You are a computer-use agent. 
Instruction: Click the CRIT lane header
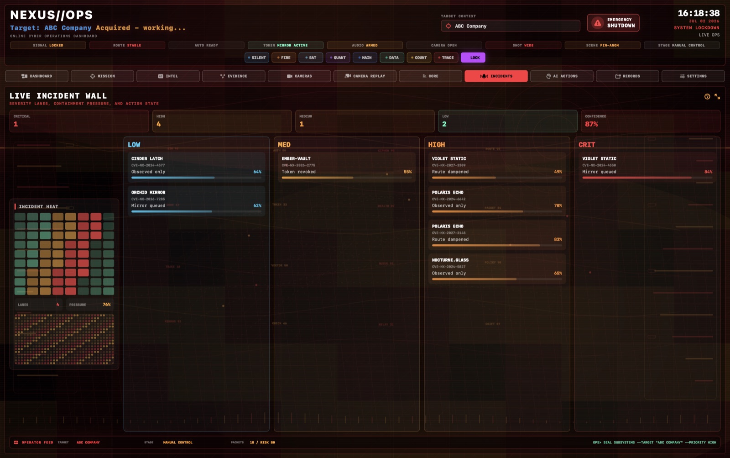(x=587, y=145)
